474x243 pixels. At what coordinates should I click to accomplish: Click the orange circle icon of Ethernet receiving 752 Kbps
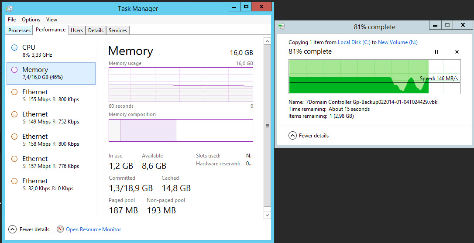[14, 114]
